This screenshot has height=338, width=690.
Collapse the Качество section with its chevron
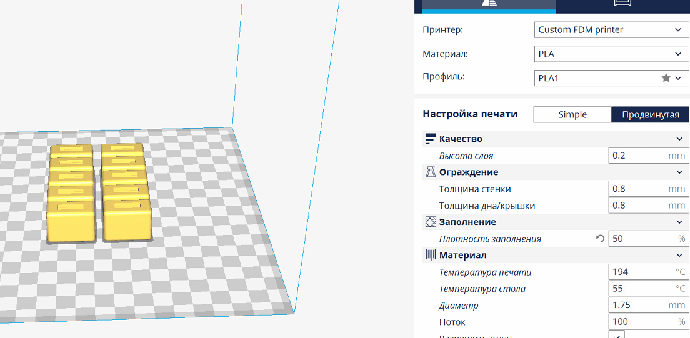point(679,139)
